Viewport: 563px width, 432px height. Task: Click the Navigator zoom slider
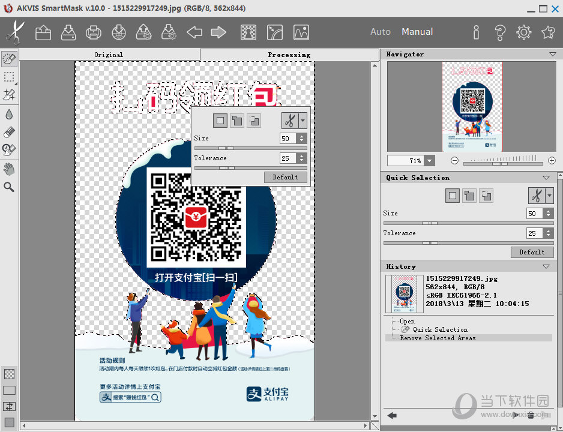(503, 164)
